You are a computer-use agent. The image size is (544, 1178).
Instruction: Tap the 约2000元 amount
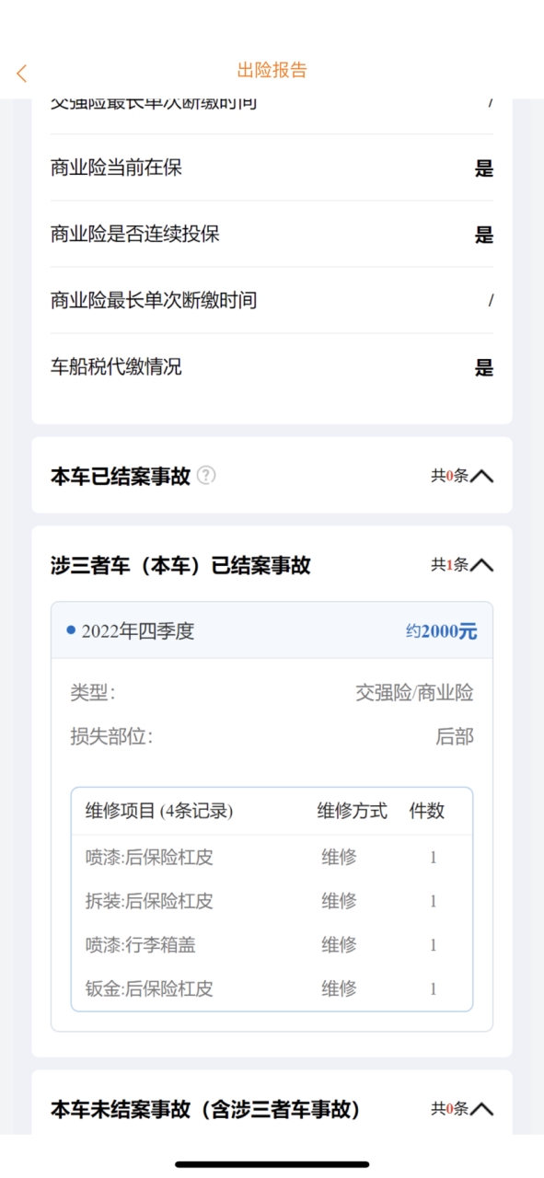(442, 631)
